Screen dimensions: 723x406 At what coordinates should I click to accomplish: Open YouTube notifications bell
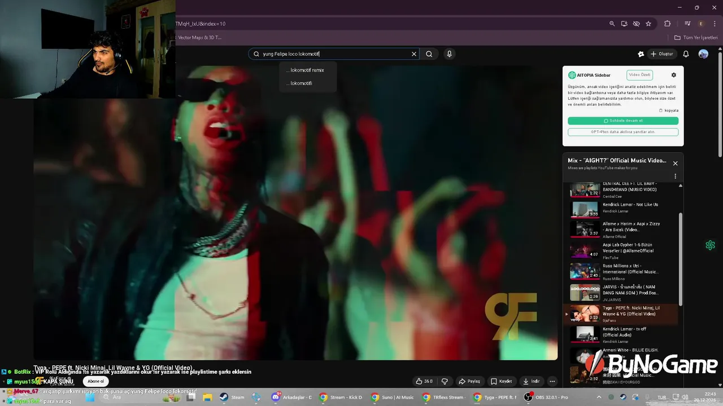click(x=686, y=54)
